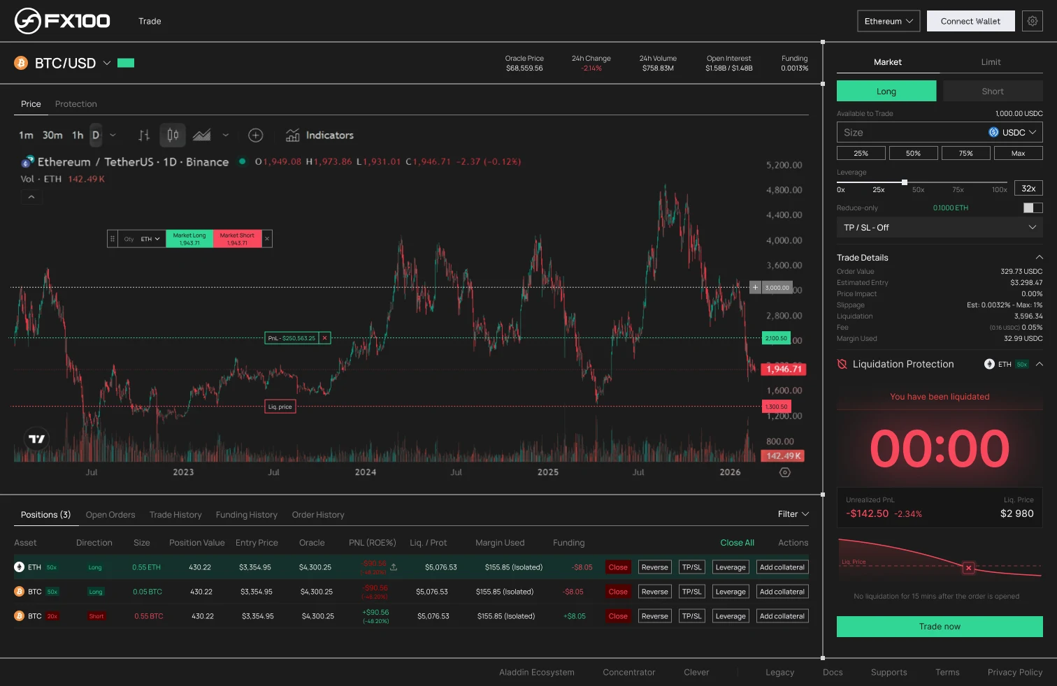
Task: Switch chart interval to 1m
Action: tap(26, 135)
